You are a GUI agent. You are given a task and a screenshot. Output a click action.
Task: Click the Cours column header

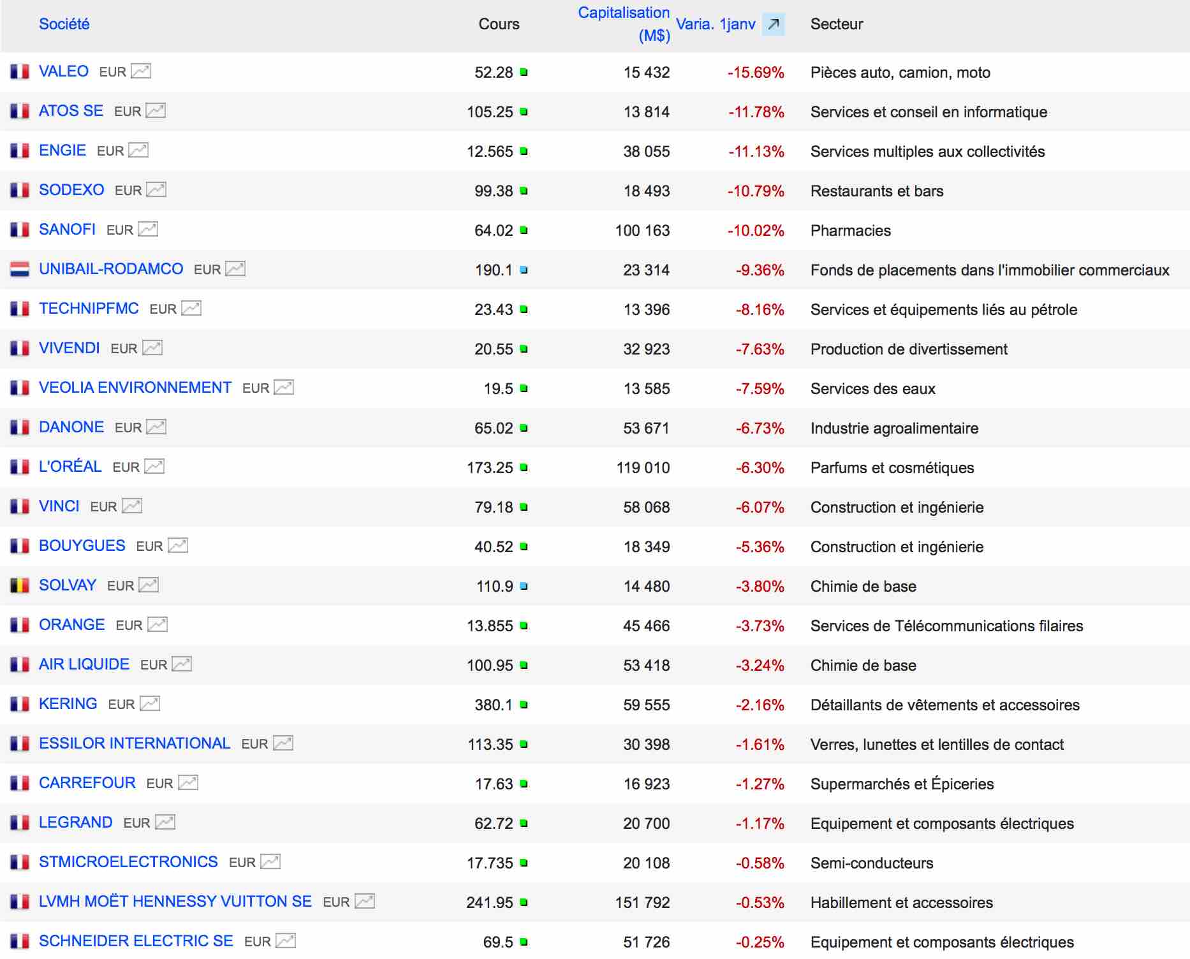click(x=499, y=24)
